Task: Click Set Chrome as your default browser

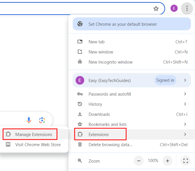Action: (122, 24)
